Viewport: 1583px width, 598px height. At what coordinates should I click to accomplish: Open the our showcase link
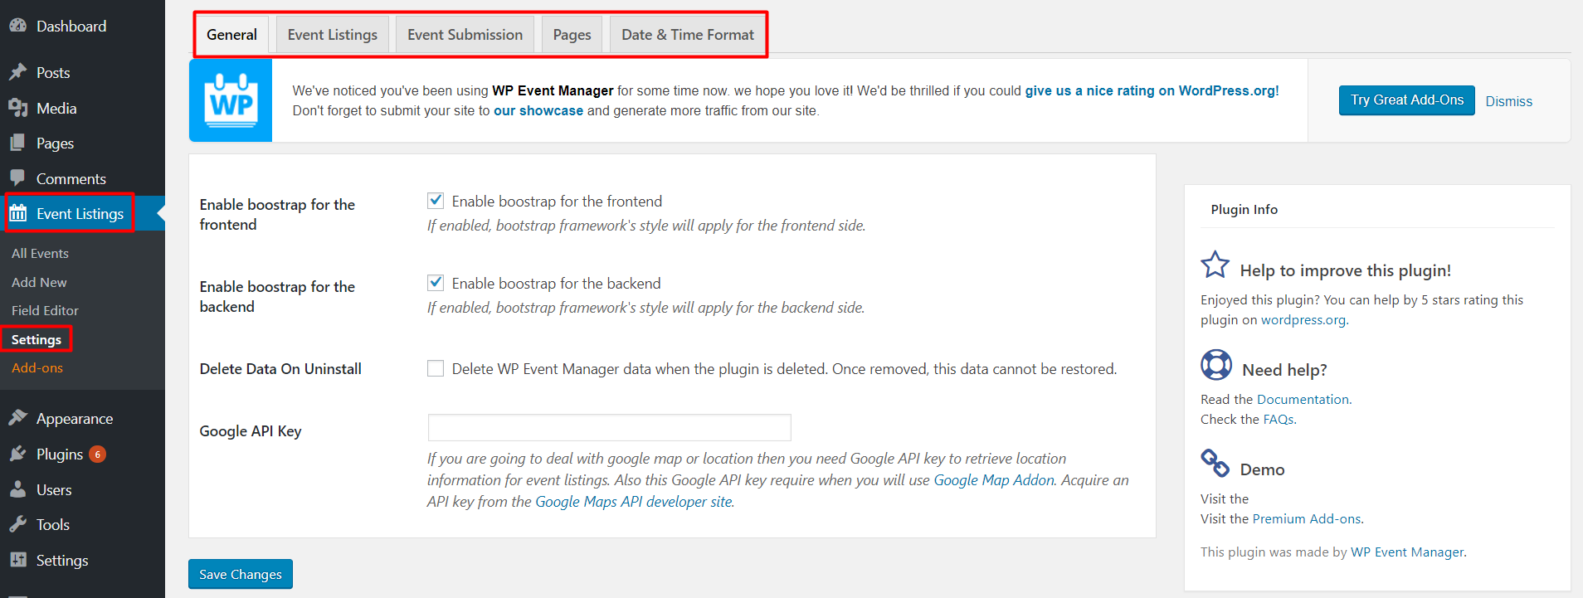[538, 110]
